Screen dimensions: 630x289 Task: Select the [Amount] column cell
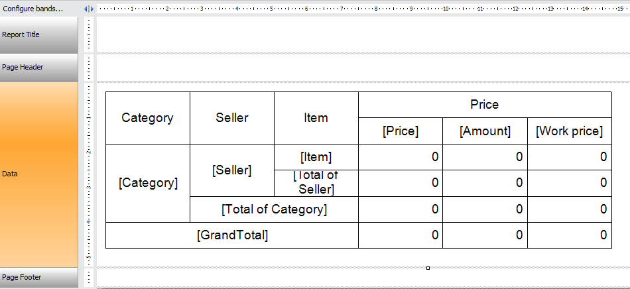[485, 131]
